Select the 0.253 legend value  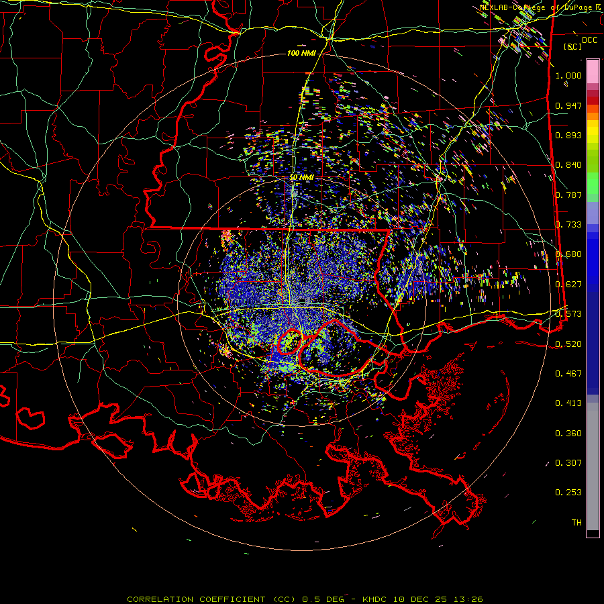pos(568,493)
